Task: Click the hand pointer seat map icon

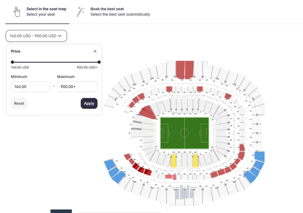Action: point(17,12)
